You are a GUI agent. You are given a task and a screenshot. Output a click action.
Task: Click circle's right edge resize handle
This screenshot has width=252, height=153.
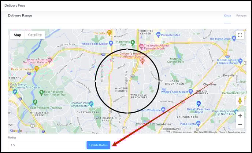click(x=159, y=81)
